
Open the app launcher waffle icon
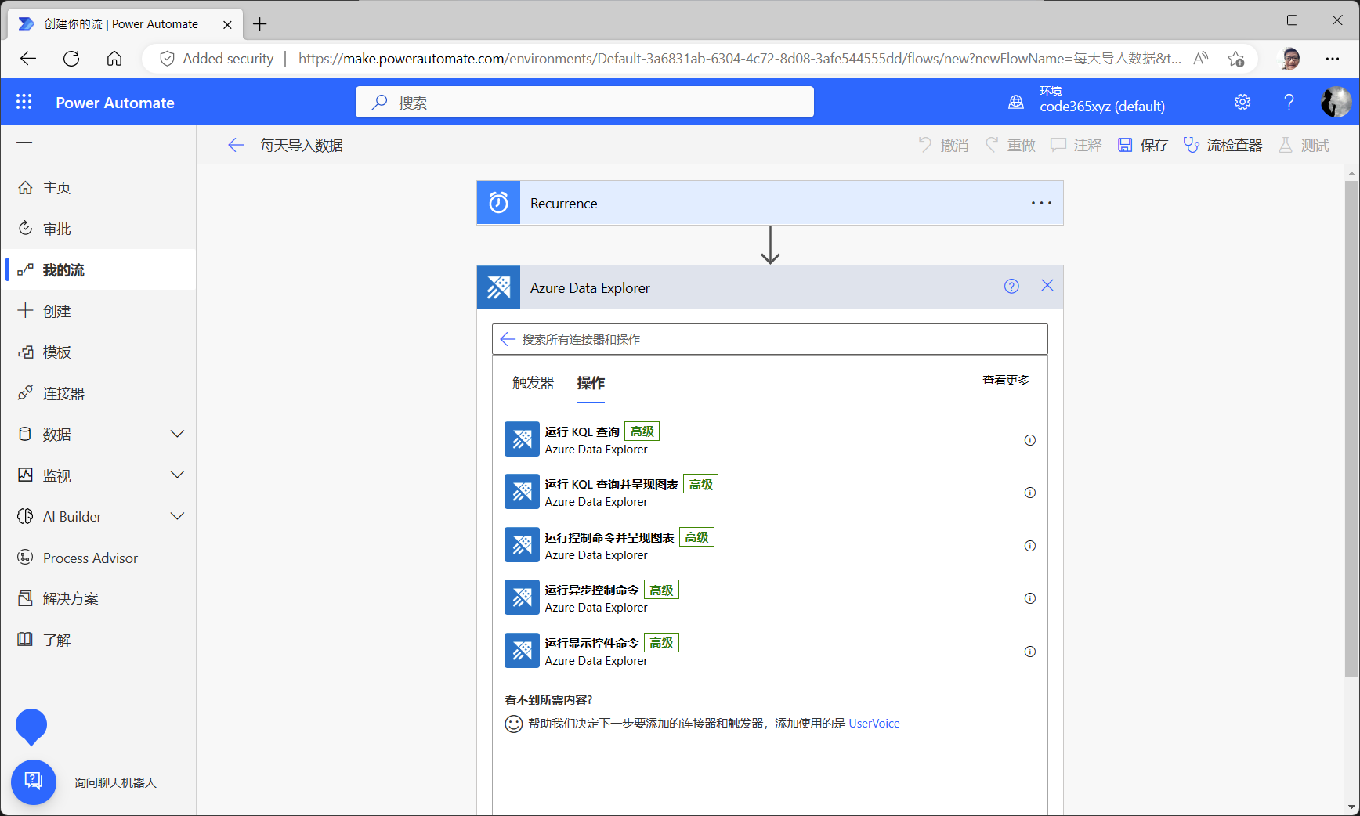24,102
